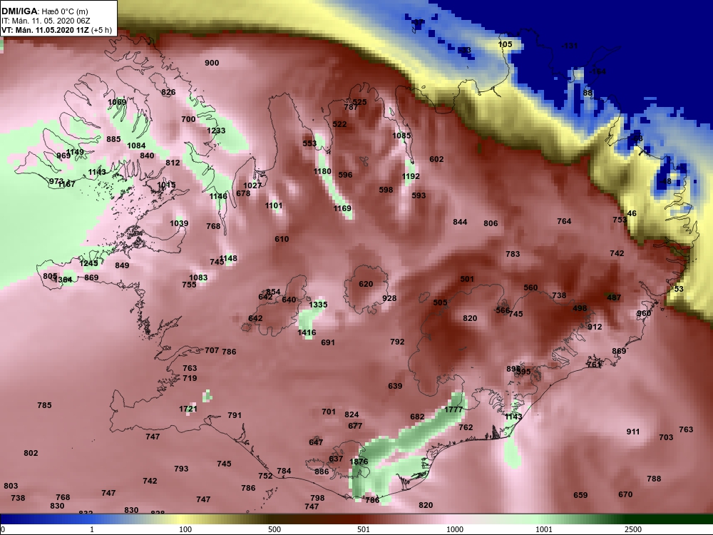Click the 'VT: Mán. 11.05.2020 11Z (+5 h)' line

click(56, 31)
